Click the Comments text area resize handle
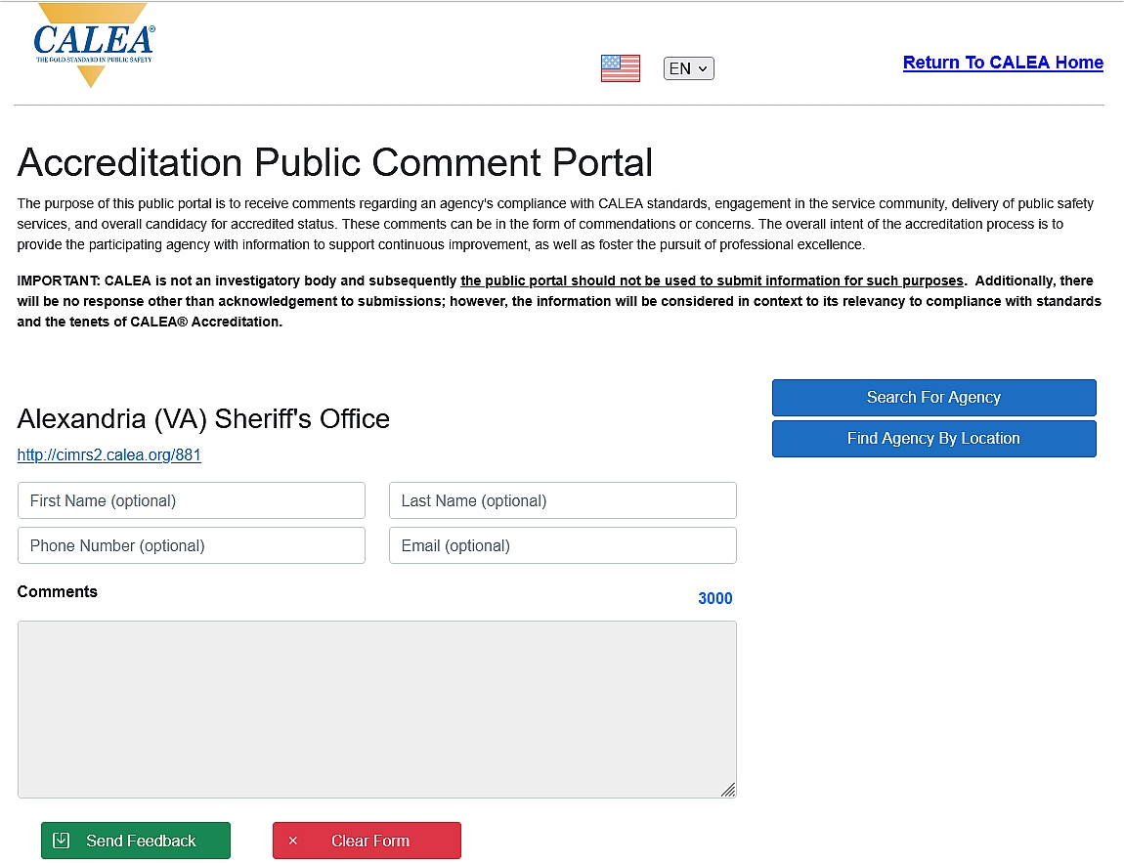1124x863 pixels. click(x=728, y=790)
